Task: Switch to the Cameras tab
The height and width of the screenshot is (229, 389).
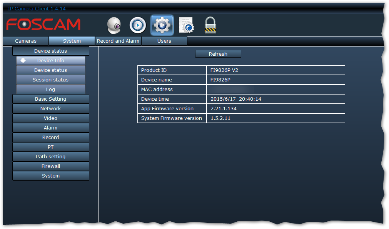Action: click(x=26, y=41)
